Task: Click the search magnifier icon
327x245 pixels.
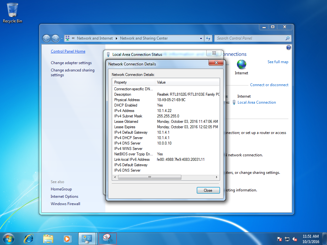Action: (x=287, y=38)
